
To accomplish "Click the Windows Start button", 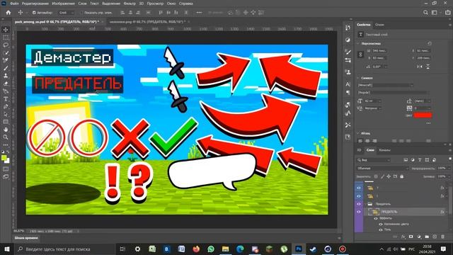I will tap(7, 249).
